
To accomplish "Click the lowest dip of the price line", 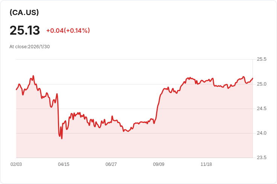I will tap(62, 138).
